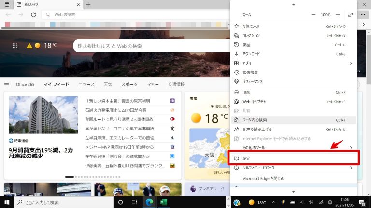Switch to マネー tab
The width and height of the screenshot is (371, 208).
(x=153, y=84)
